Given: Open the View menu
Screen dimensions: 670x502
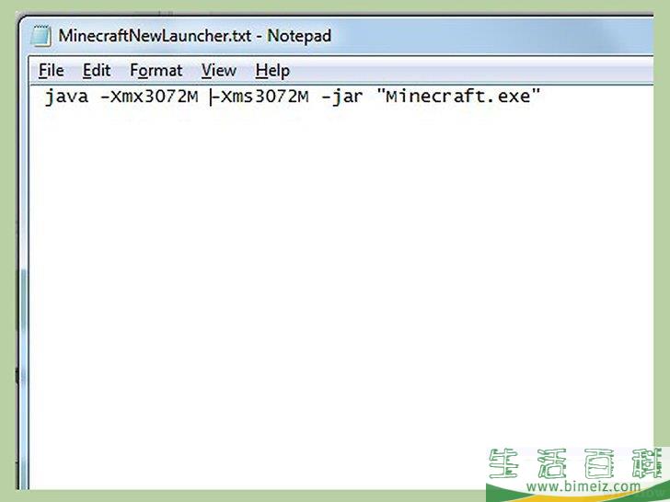Looking at the screenshot, I should (219, 71).
